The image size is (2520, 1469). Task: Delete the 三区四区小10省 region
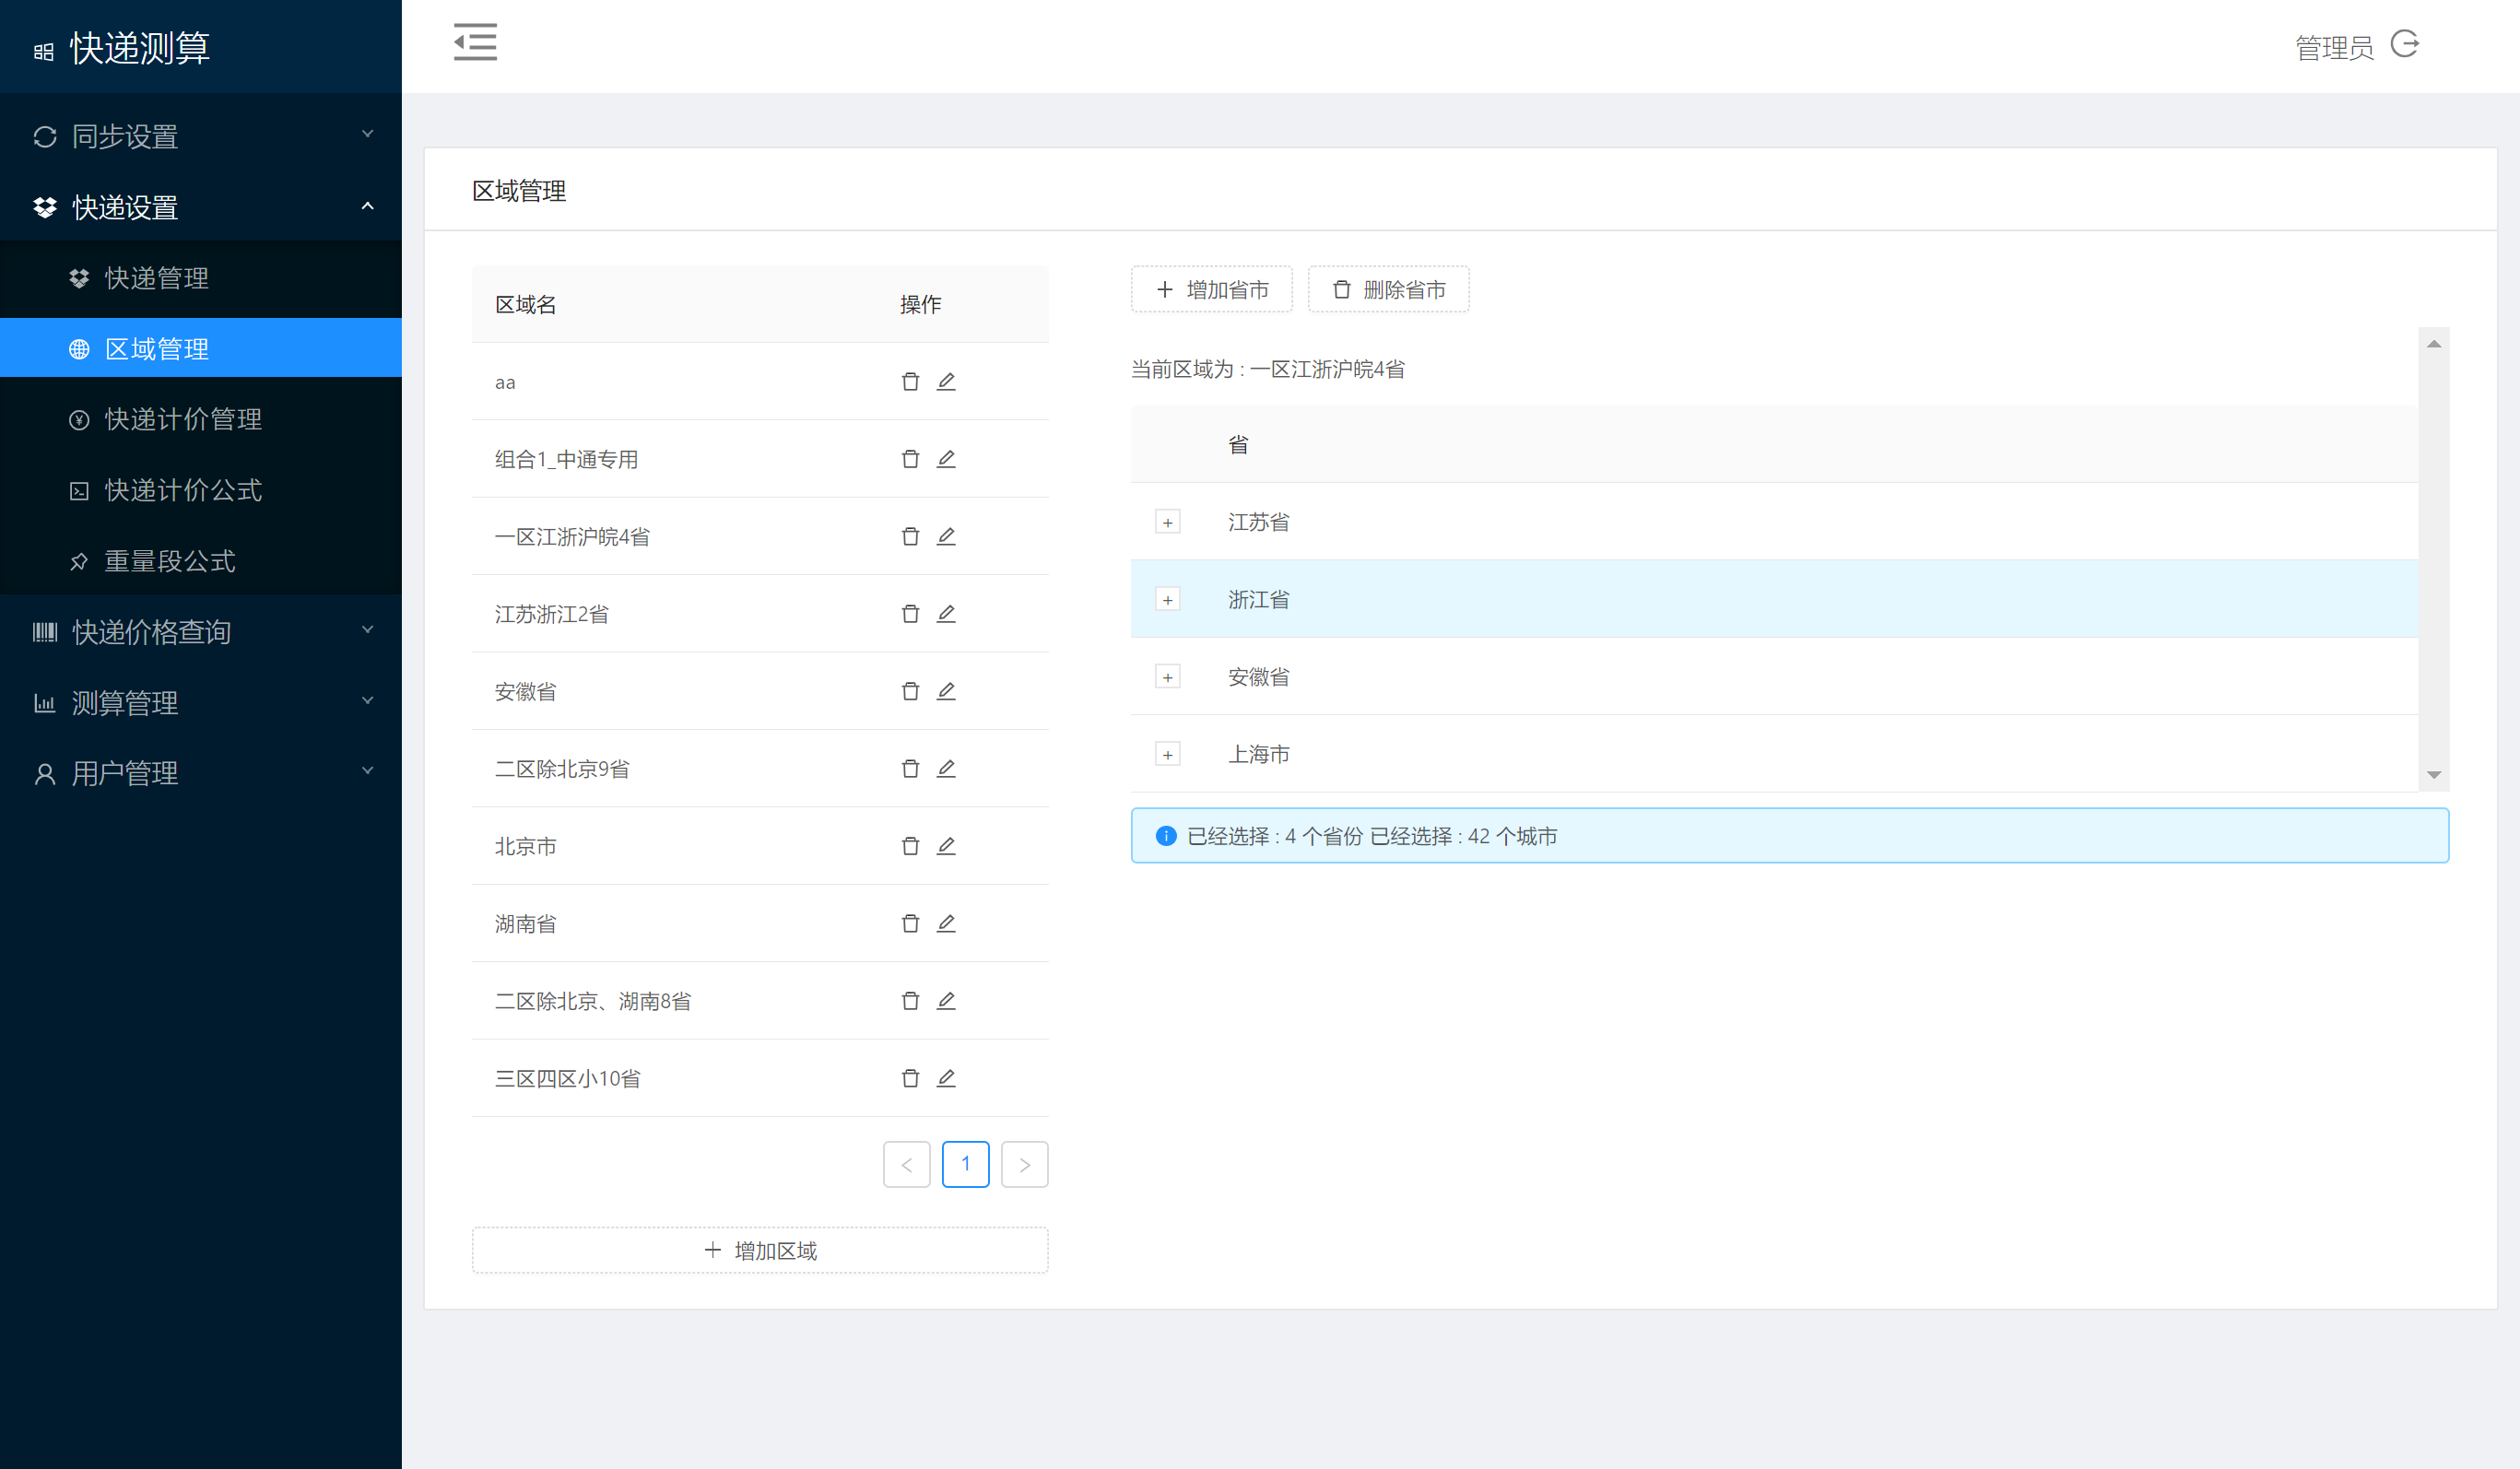point(910,1079)
